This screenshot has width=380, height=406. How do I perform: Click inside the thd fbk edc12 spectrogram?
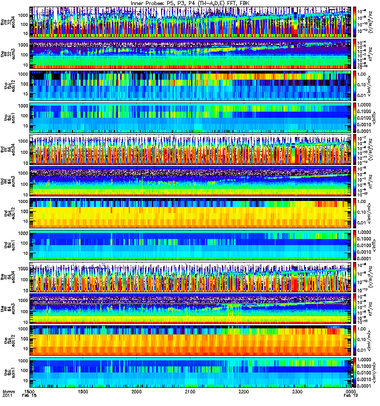(x=191, y=213)
